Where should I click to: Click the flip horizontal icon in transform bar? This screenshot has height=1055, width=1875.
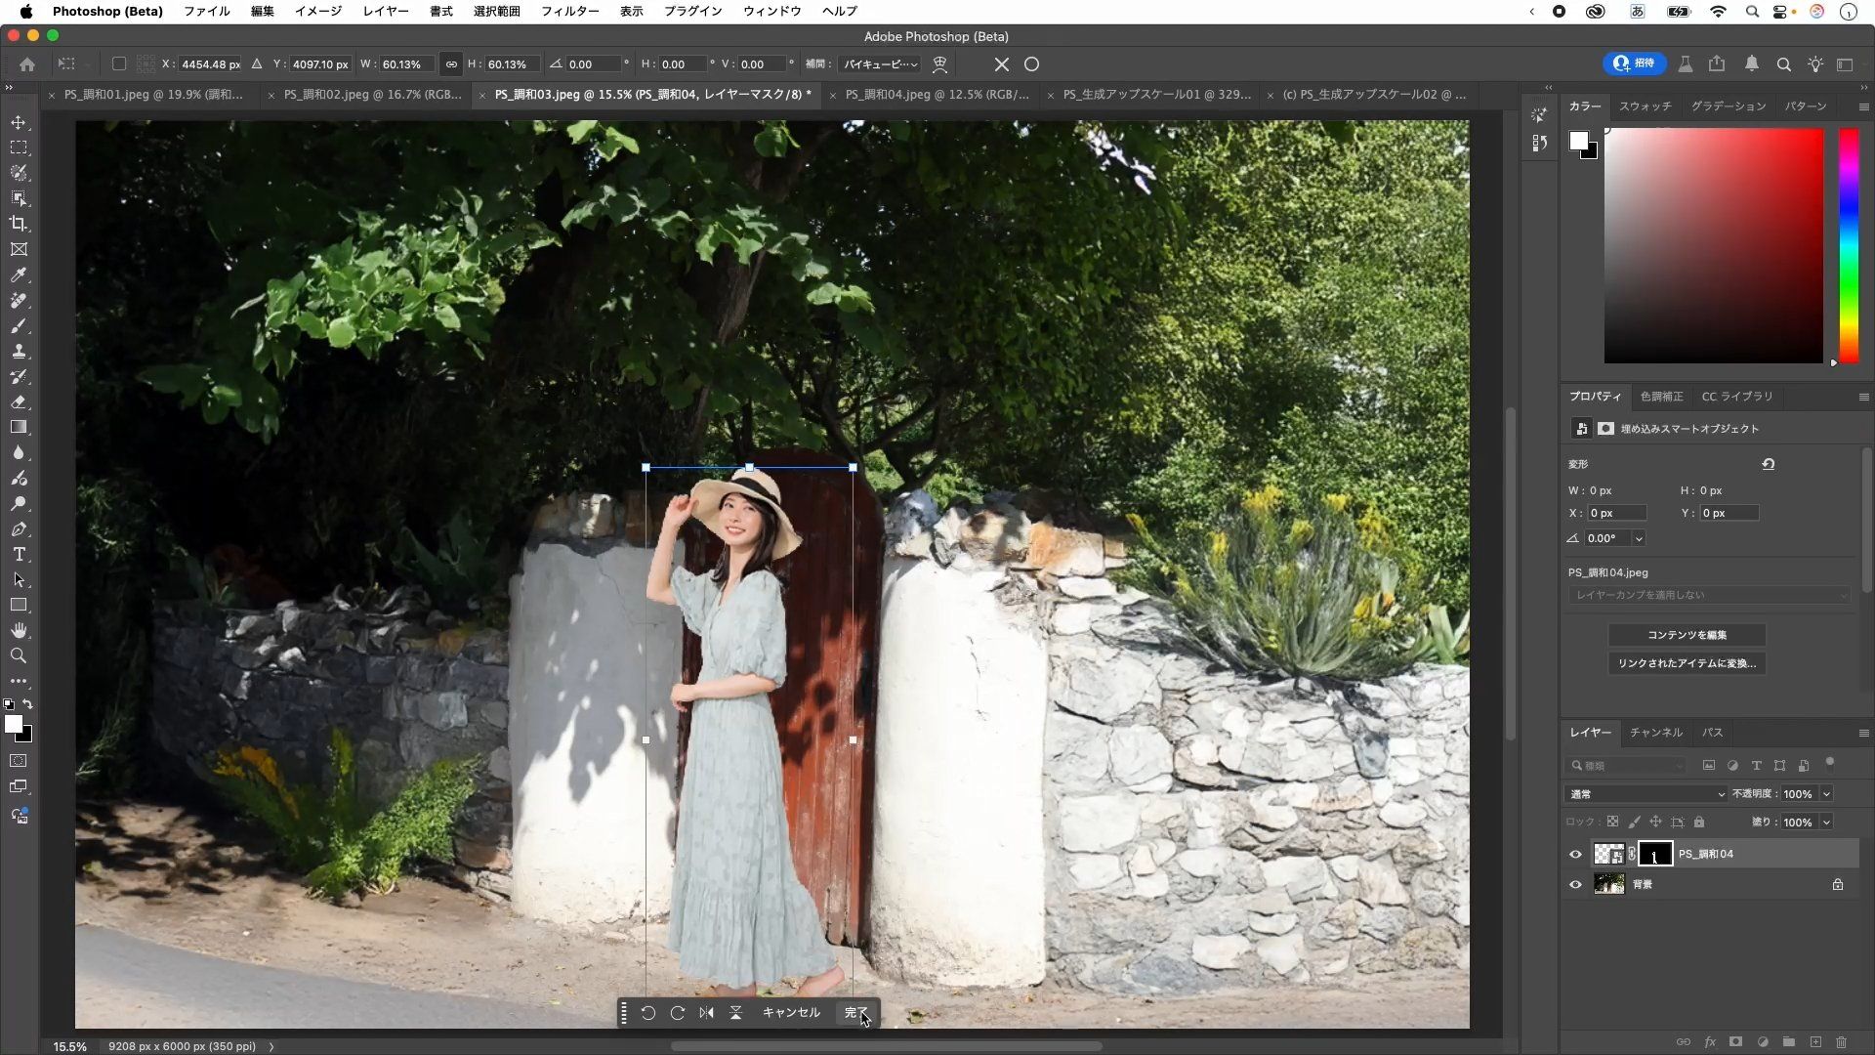(706, 1013)
